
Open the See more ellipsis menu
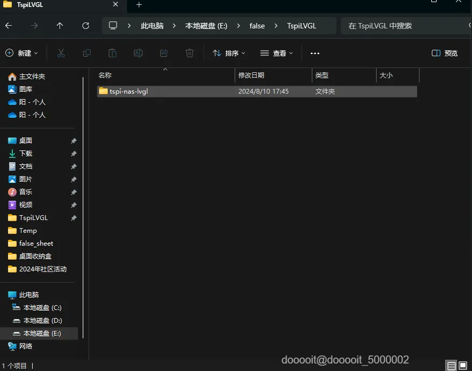pos(315,53)
